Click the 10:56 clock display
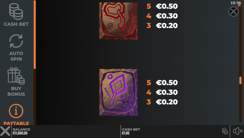 [x=235, y=3]
